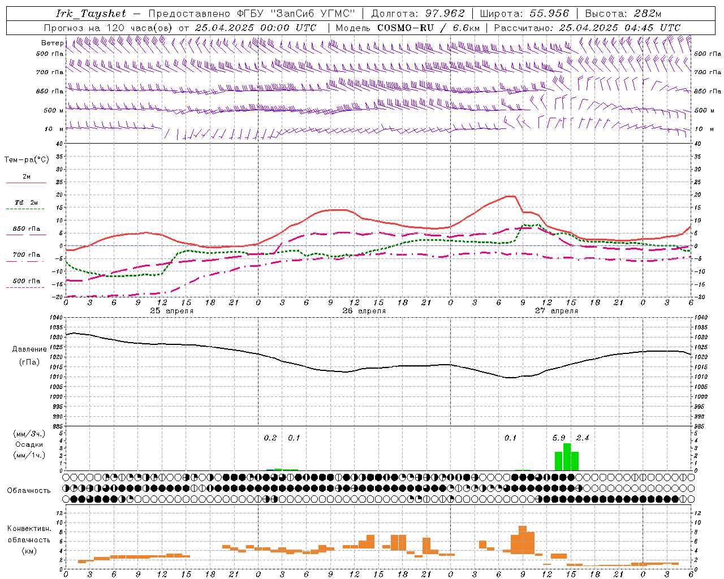724x579 pixels.
Task: Click the 'Ветер' wind panel label
Action: click(x=52, y=43)
